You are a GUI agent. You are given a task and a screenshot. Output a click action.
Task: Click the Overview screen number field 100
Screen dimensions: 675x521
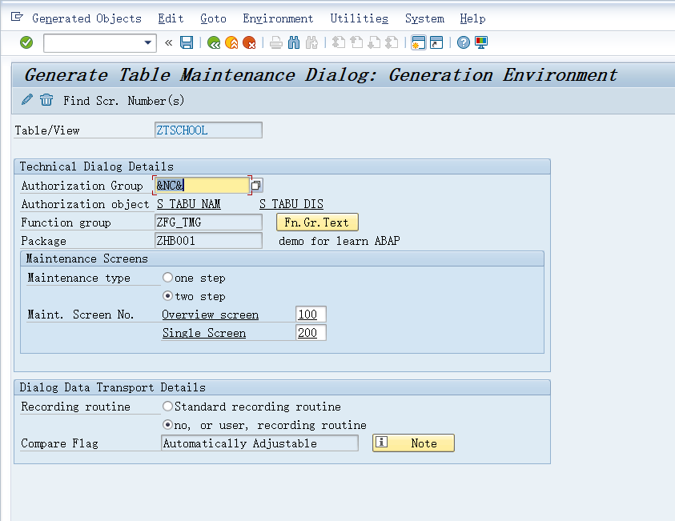[x=311, y=314]
